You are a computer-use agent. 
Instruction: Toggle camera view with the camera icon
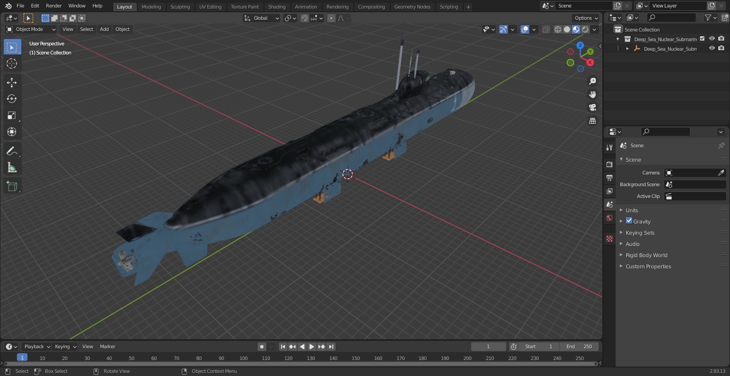(x=592, y=108)
